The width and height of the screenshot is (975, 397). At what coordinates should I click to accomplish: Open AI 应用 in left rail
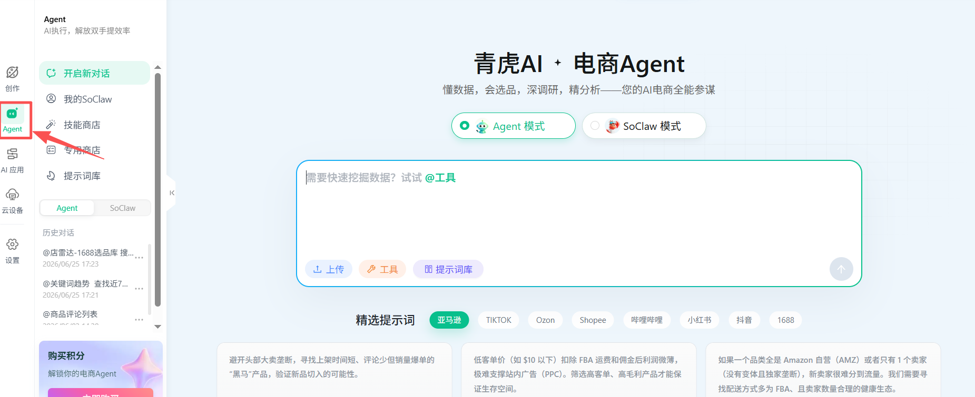click(x=13, y=160)
